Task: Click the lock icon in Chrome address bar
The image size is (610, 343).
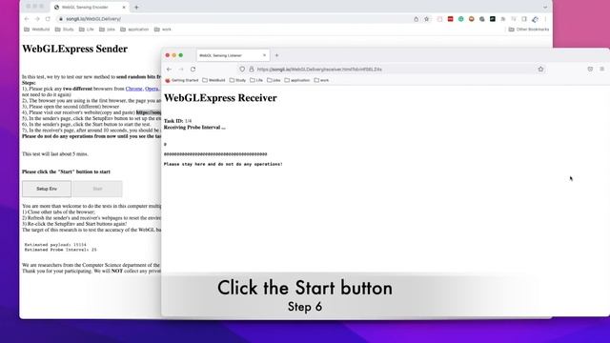Action: pyautogui.click(x=61, y=19)
